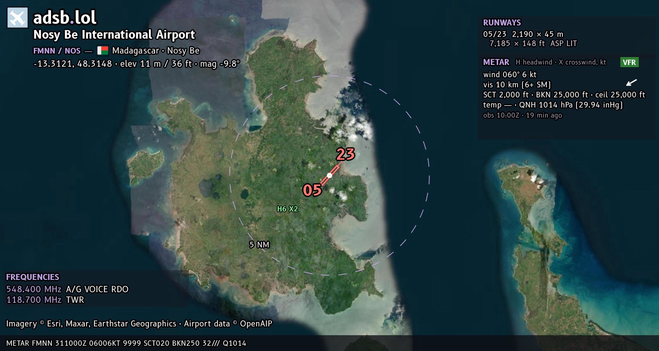Select the wind 060° 6 kt reading
Screen dimensions: 659x351
pyautogui.click(x=510, y=75)
